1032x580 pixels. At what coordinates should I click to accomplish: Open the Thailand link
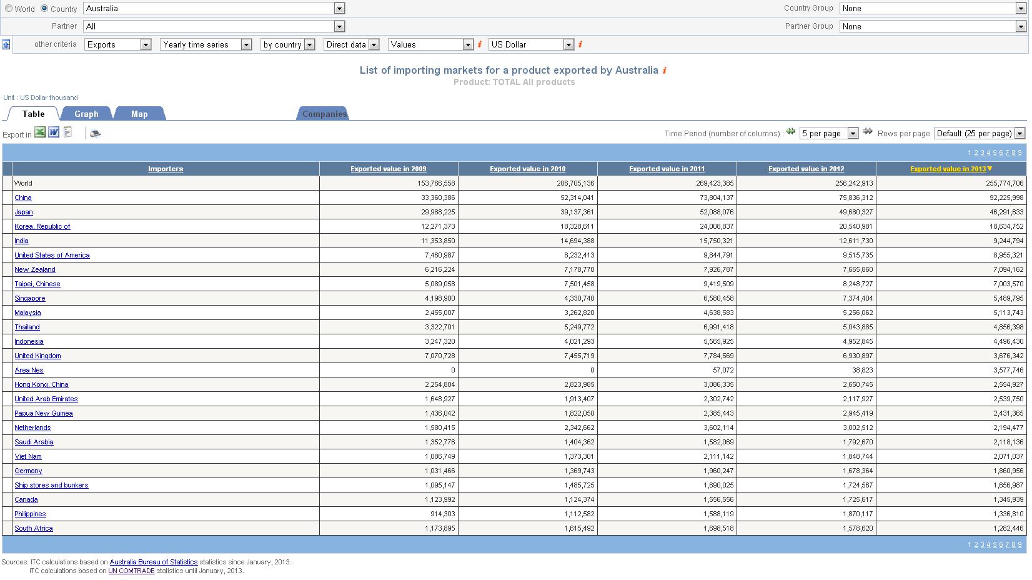(27, 327)
